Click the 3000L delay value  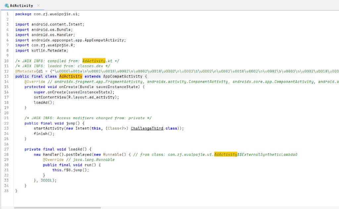(x=46, y=181)
